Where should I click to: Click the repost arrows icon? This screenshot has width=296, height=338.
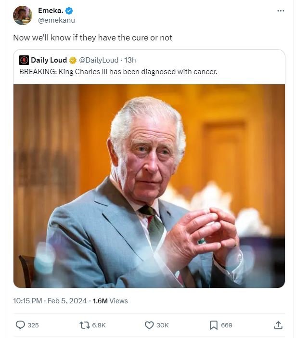84,325
